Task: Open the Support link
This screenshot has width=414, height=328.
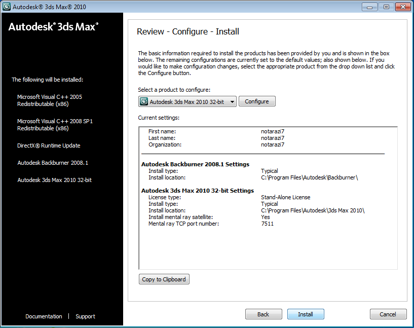Action: pos(85,316)
